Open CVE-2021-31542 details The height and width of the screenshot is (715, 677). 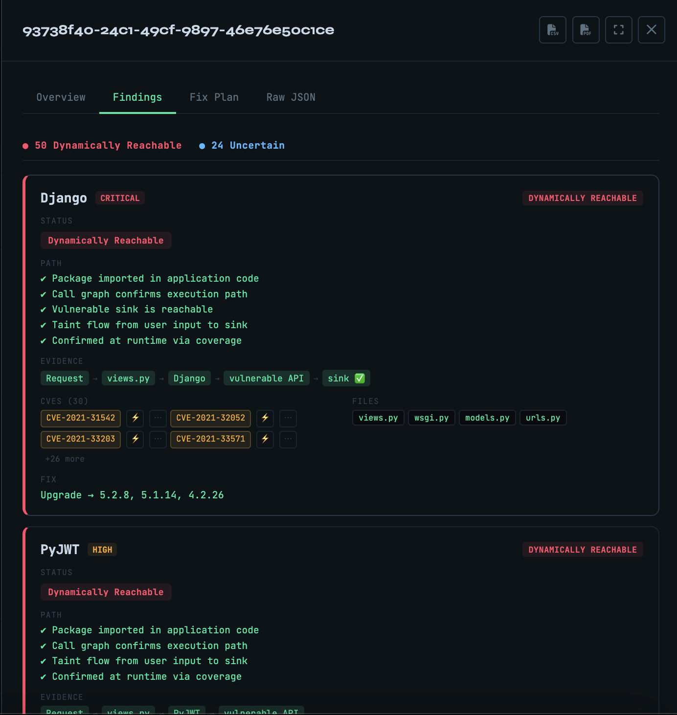(81, 418)
